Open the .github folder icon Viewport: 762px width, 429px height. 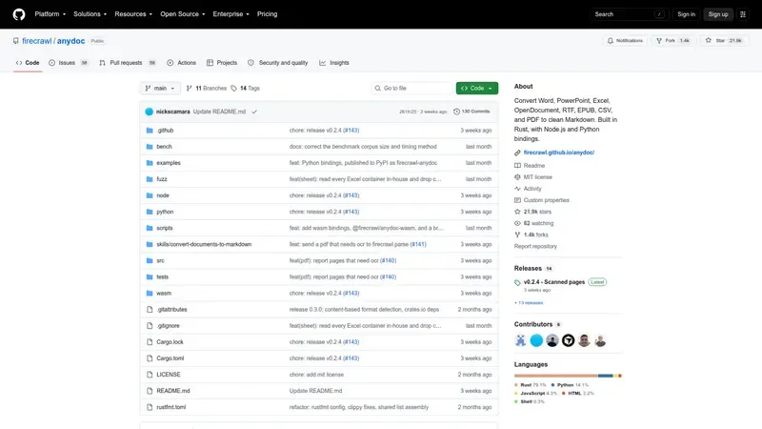coord(150,131)
